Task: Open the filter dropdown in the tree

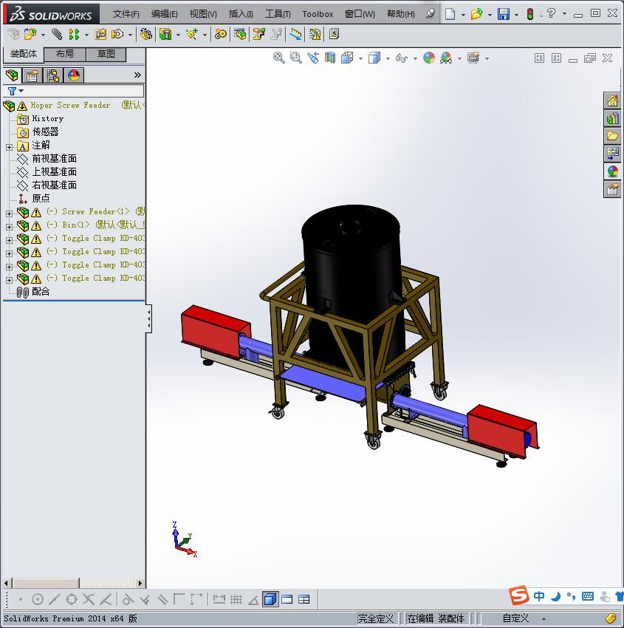Action: click(x=21, y=91)
